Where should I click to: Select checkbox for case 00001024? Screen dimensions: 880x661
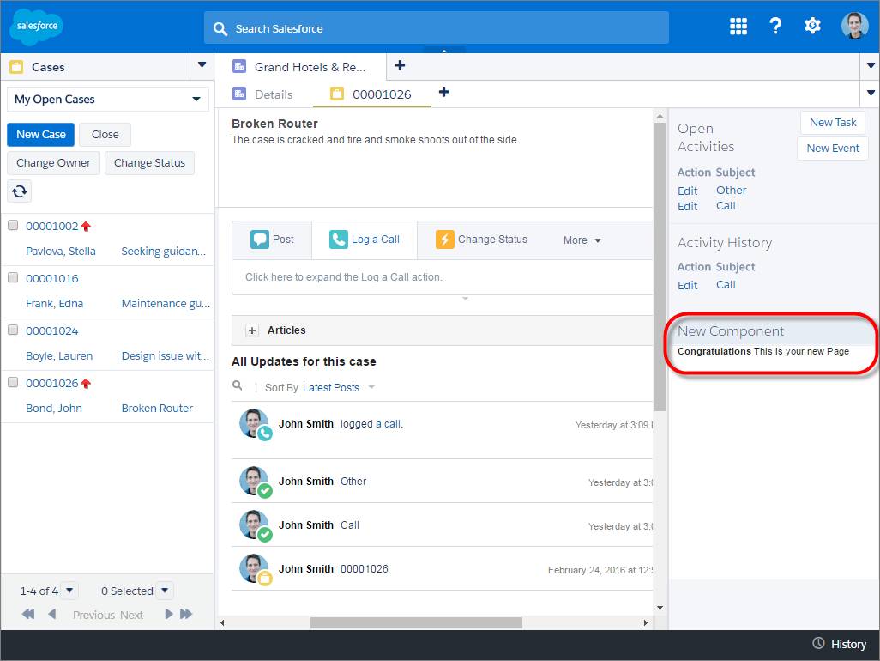(x=13, y=330)
